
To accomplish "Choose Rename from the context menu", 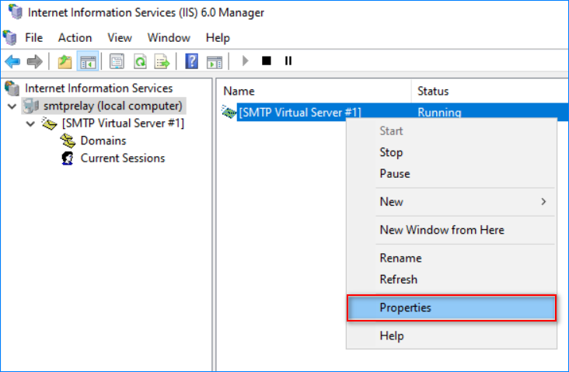I will point(452,258).
